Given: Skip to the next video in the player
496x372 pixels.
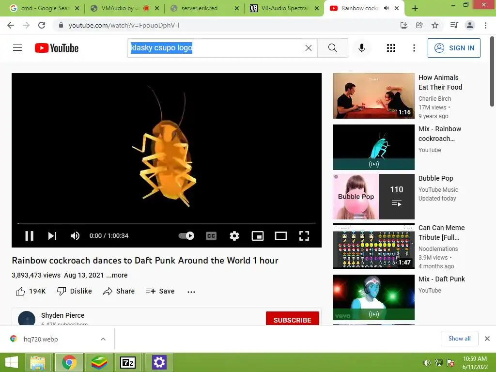Looking at the screenshot, I should click(52, 236).
